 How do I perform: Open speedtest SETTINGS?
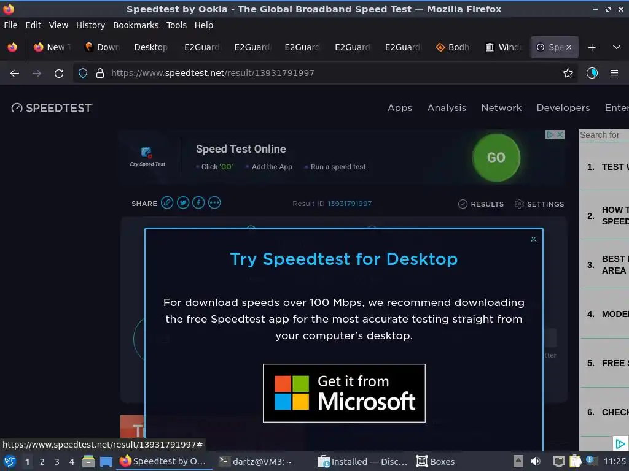(x=539, y=204)
